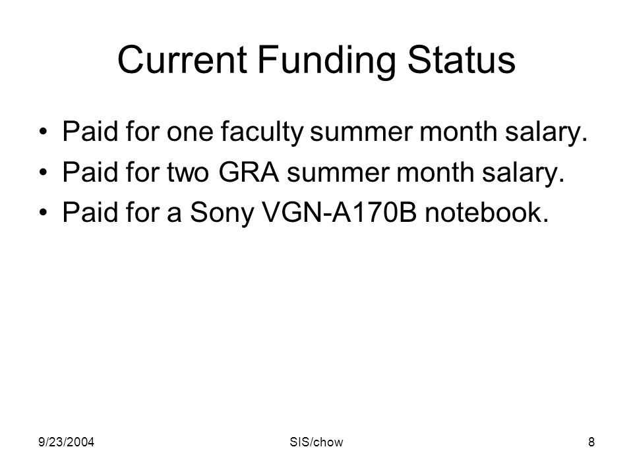Viewport: 633px width, 474px height.
Task: Click the bullet marker before 'Paid for one'
Action: [x=44, y=132]
